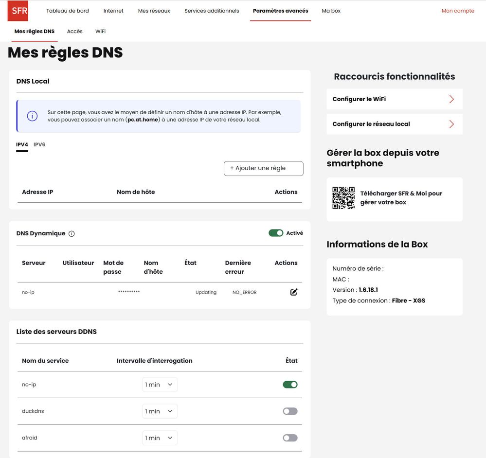This screenshot has height=458, width=486.
Task: Click the info icon next to DNS Dynamique
Action: (x=72, y=234)
